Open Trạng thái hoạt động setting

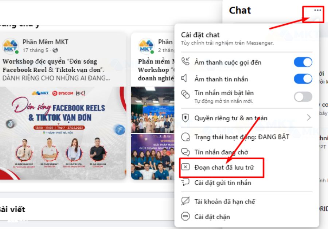click(242, 137)
